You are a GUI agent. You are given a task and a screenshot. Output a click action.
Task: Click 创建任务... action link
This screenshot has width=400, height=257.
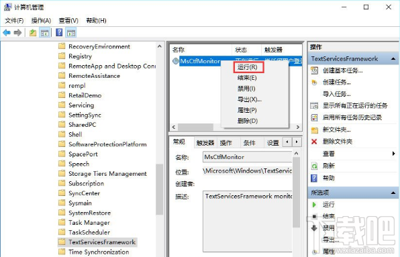tap(337, 83)
